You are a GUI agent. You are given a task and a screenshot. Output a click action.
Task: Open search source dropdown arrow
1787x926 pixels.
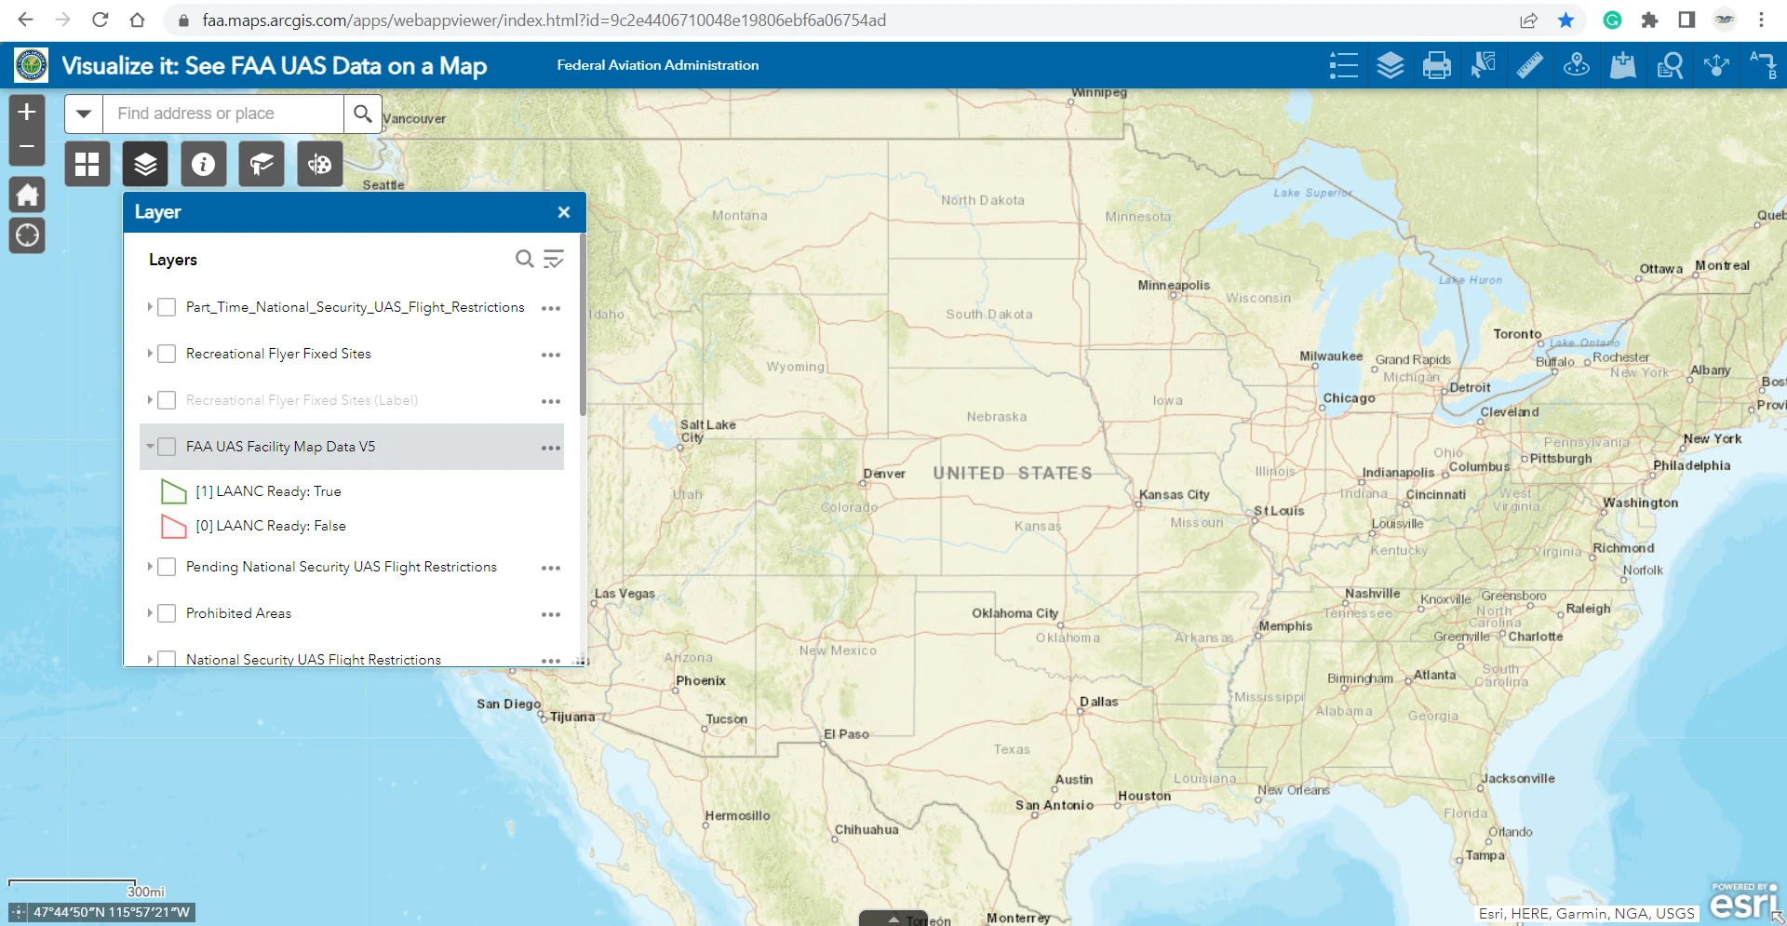[84, 114]
